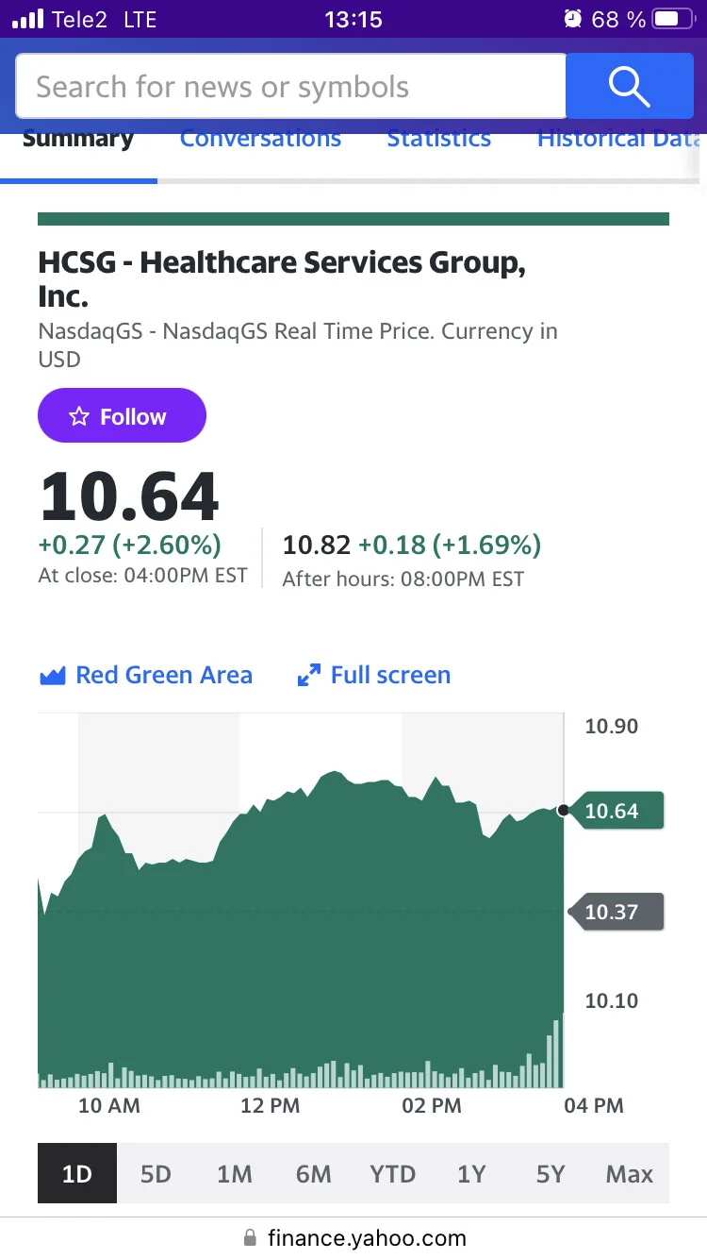The width and height of the screenshot is (707, 1259).
Task: Tap the magnifying glass search icon
Action: (629, 87)
